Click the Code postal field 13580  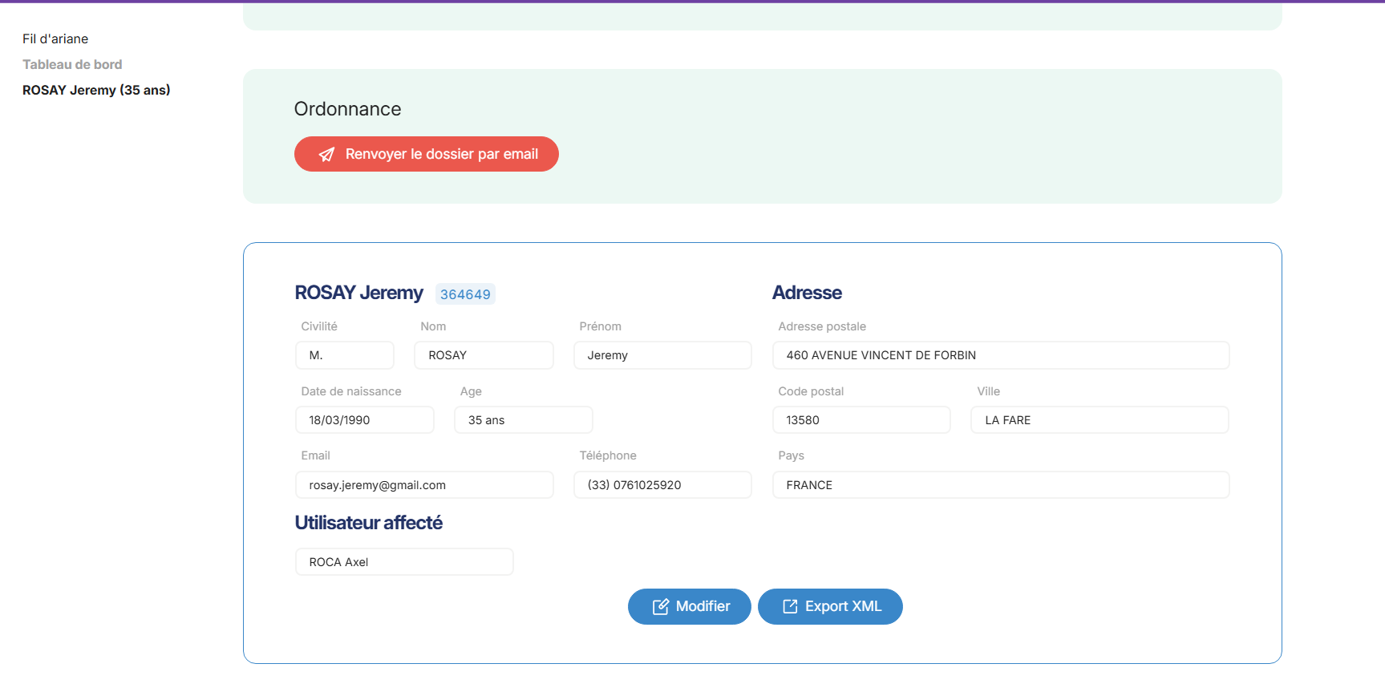coord(861,420)
